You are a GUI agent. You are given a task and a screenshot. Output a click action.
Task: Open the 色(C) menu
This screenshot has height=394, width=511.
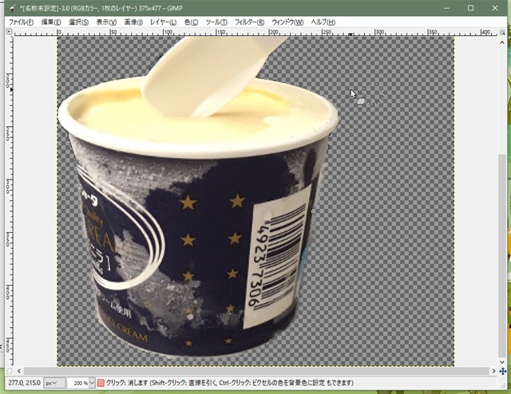pos(192,22)
